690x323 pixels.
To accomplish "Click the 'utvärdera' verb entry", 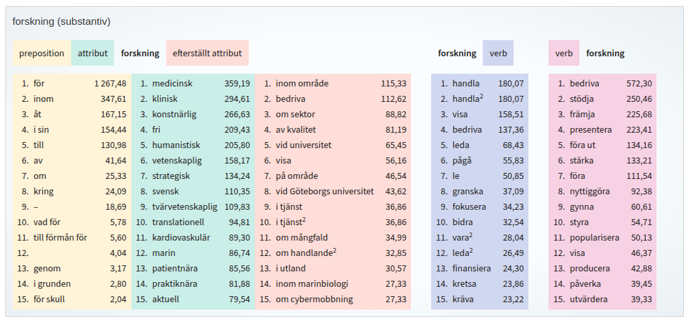I will click(x=588, y=300).
